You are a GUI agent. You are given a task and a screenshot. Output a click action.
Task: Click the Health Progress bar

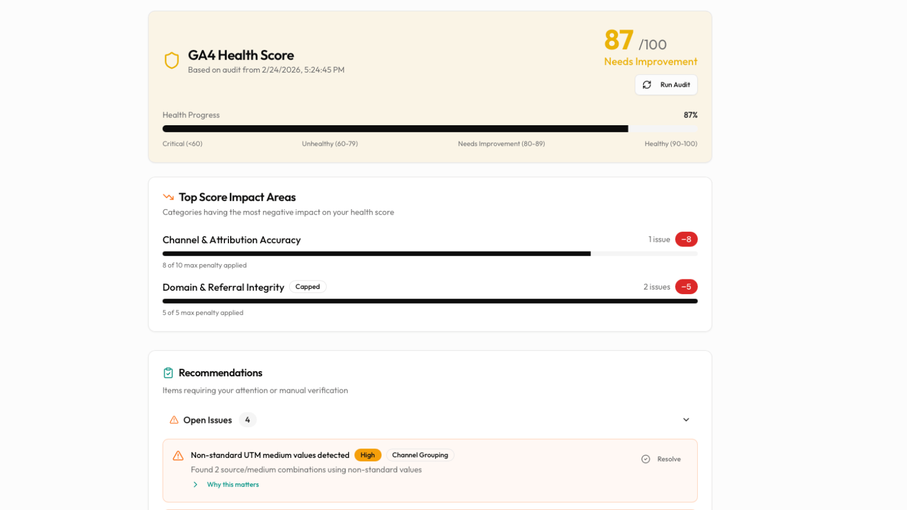pos(430,129)
